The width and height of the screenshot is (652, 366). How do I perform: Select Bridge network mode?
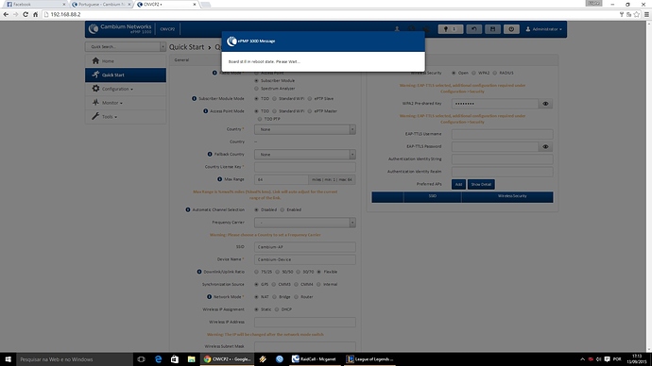[274, 297]
